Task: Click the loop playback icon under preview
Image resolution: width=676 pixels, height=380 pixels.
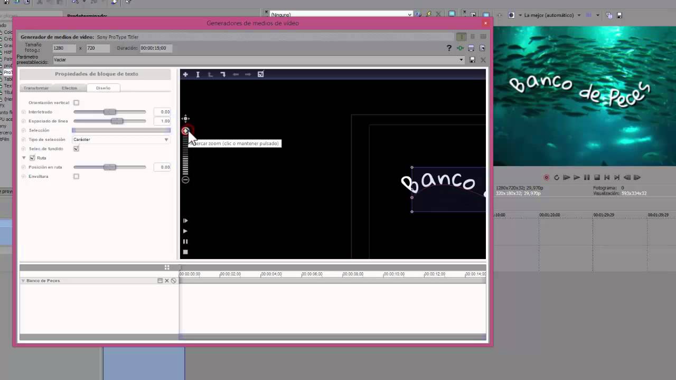Action: click(557, 178)
